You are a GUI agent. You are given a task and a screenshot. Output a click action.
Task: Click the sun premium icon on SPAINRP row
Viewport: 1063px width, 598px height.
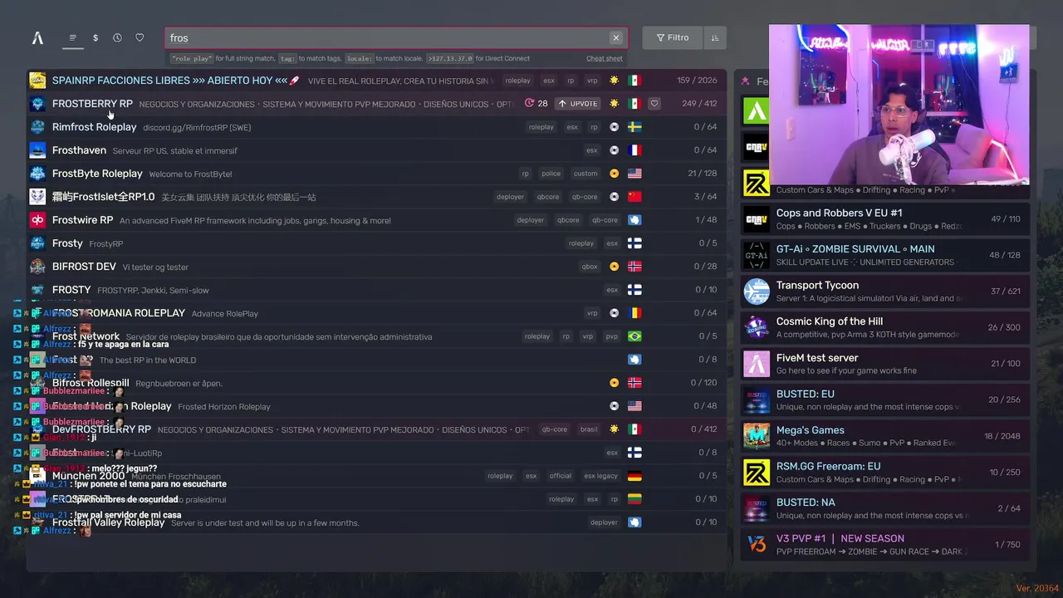click(614, 81)
